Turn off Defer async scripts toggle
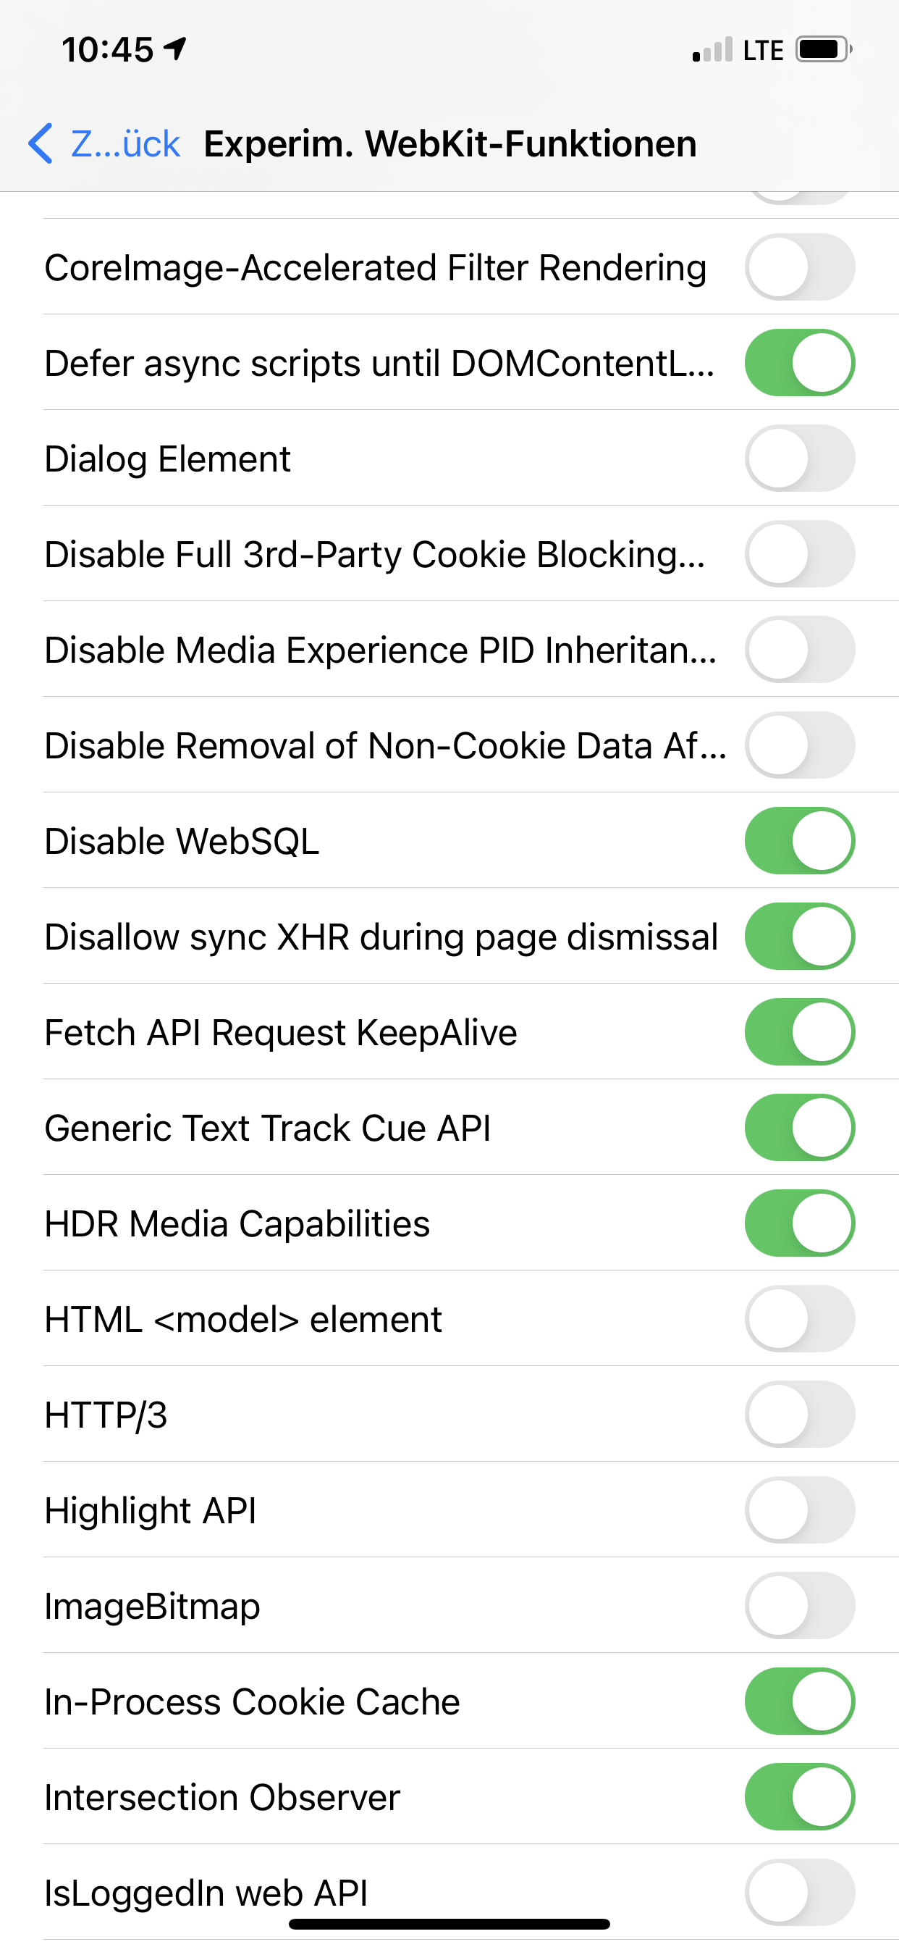 pyautogui.click(x=799, y=363)
